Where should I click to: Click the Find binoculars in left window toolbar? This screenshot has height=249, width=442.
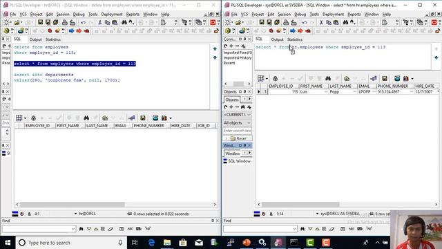(124, 22)
